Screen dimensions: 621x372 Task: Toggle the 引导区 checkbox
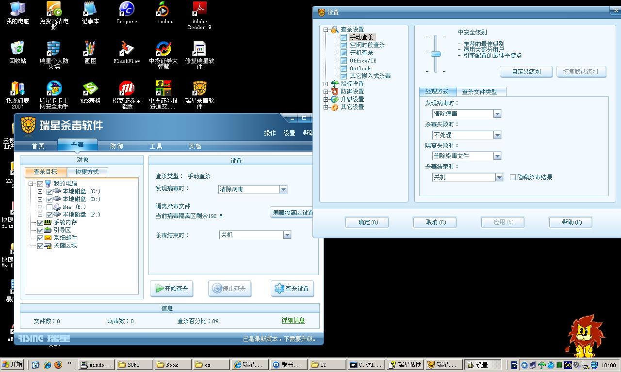pyautogui.click(x=40, y=230)
